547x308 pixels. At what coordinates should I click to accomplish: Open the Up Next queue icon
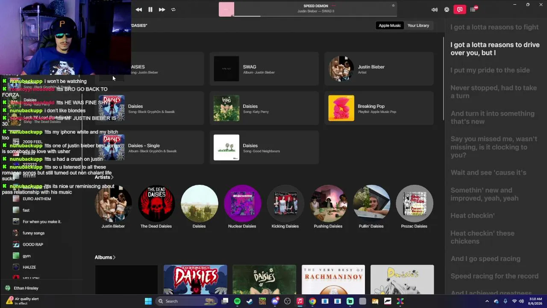coord(473,9)
